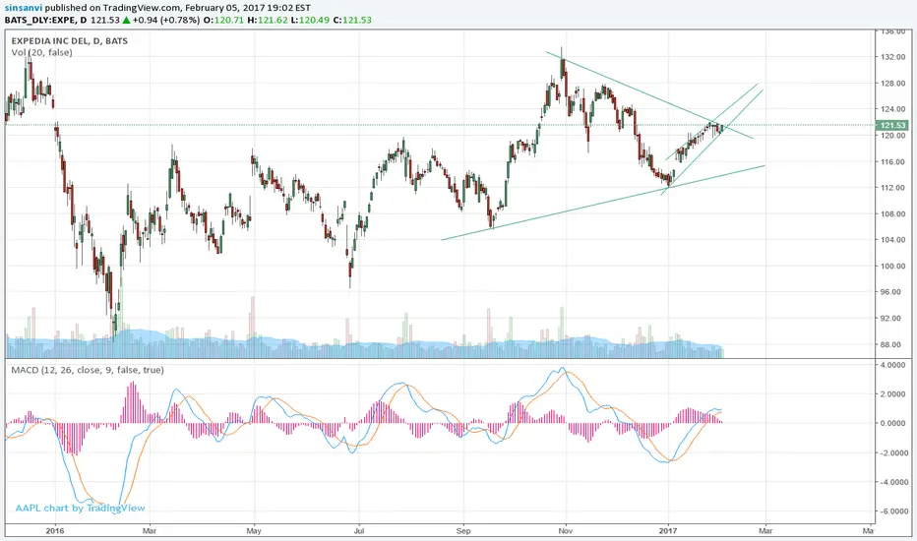The width and height of the screenshot is (917, 541).
Task: Click the -6.0000 MACD axis label
Action: pyautogui.click(x=894, y=511)
